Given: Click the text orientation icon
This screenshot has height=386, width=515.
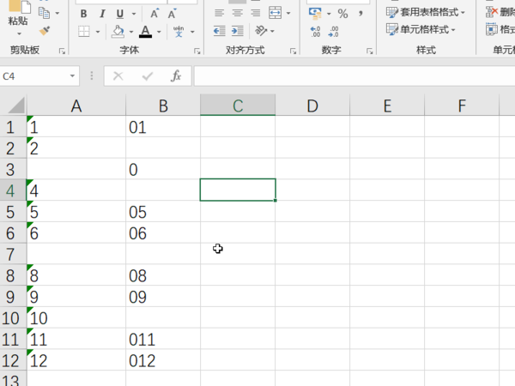Looking at the screenshot, I should 261,31.
